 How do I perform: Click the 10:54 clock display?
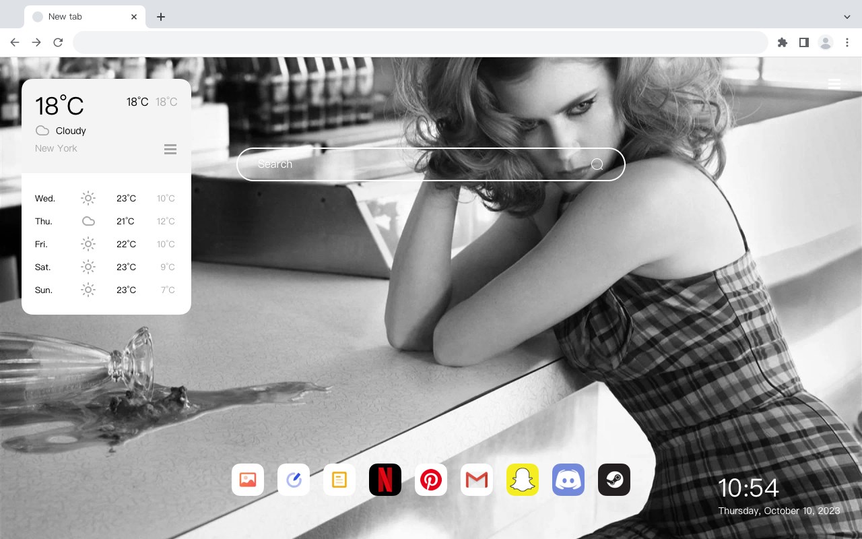click(x=748, y=488)
